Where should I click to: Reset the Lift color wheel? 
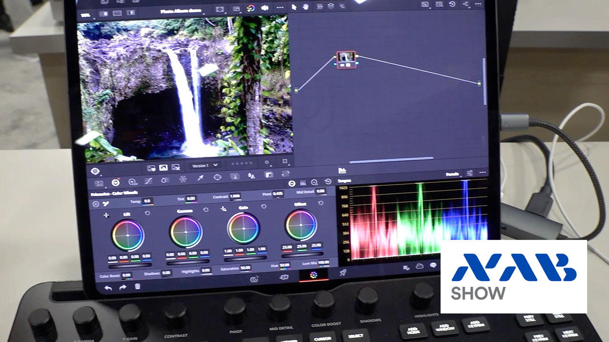click(147, 213)
